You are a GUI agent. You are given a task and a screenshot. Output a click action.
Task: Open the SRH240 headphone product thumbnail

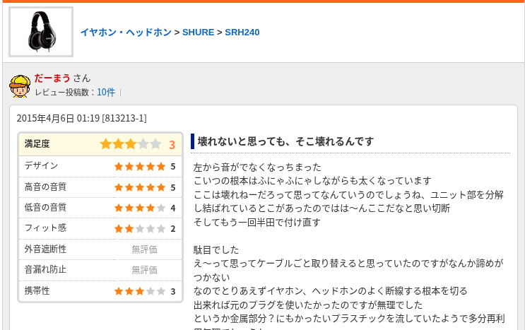(x=41, y=32)
